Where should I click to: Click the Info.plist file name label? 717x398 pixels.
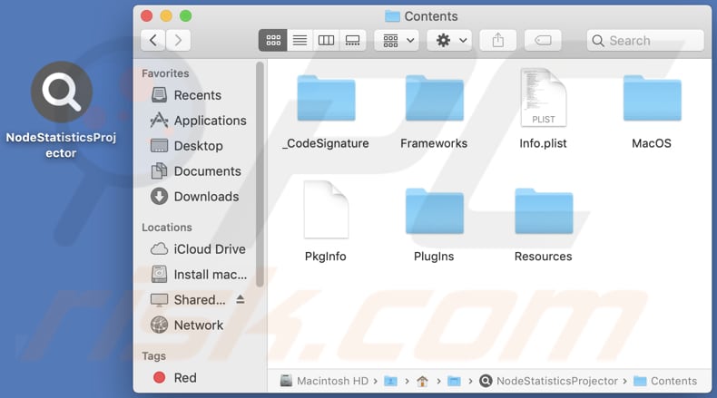(x=544, y=143)
